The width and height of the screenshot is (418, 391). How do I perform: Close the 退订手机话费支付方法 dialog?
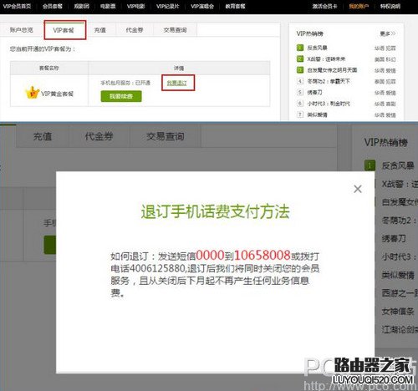click(358, 189)
